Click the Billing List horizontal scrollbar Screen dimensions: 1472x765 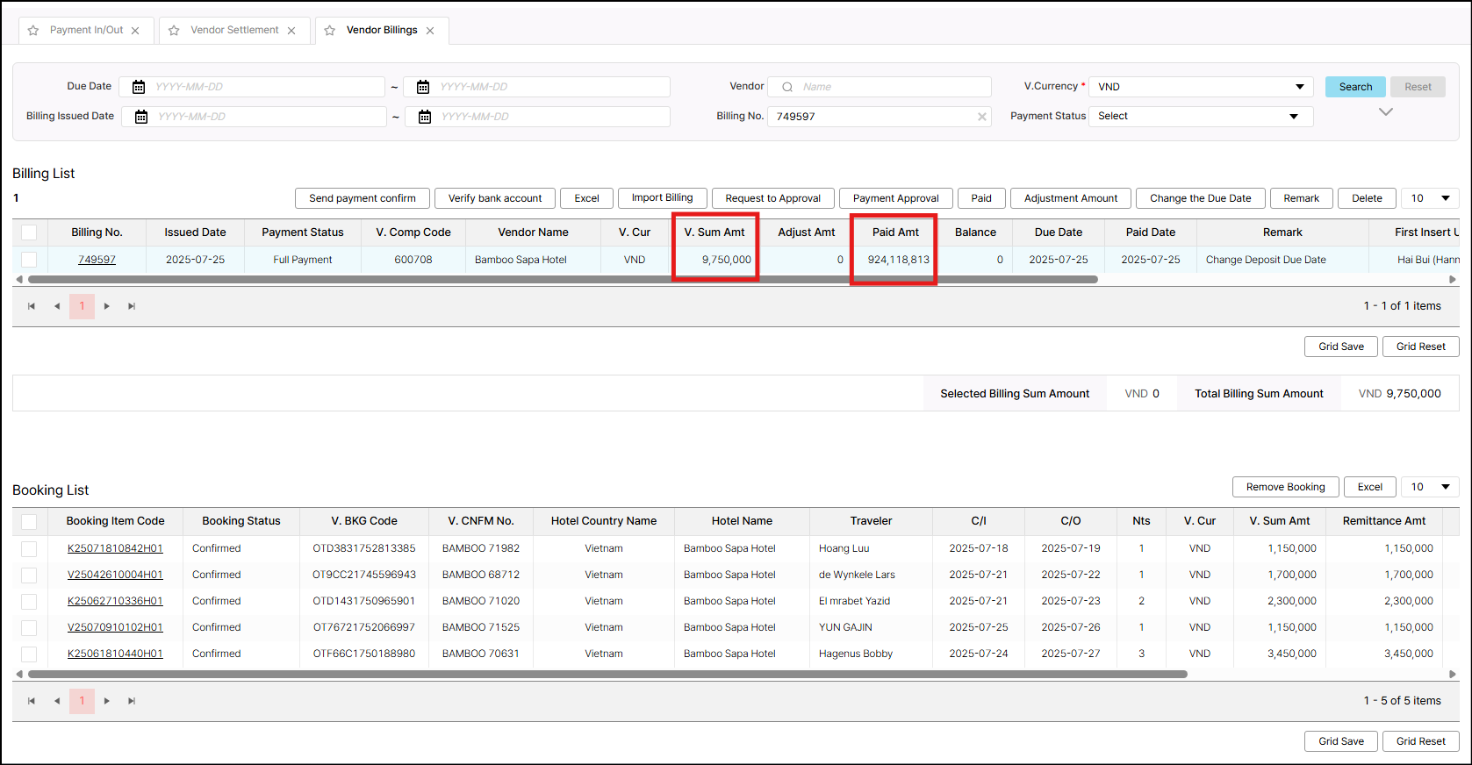562,280
